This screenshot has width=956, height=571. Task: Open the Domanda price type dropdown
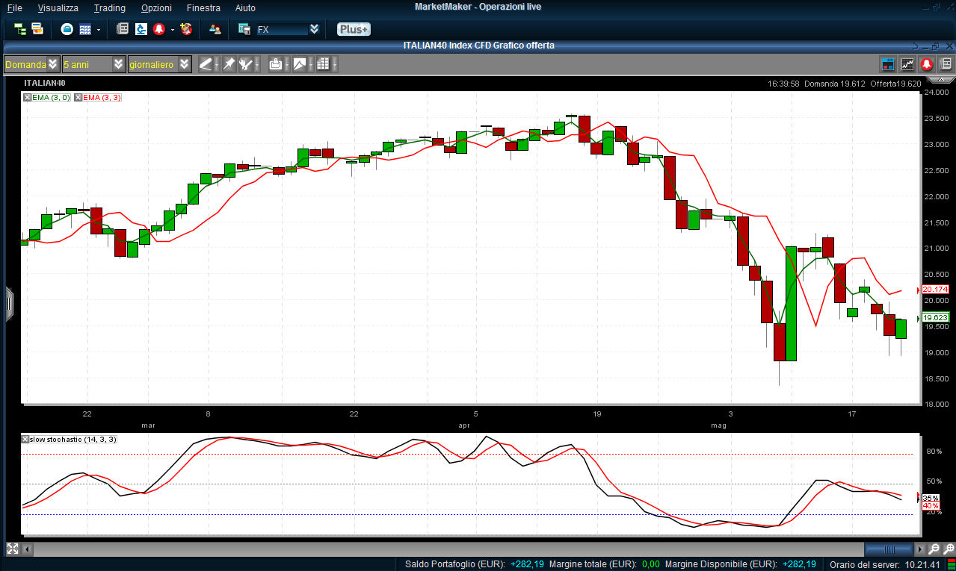[x=52, y=64]
